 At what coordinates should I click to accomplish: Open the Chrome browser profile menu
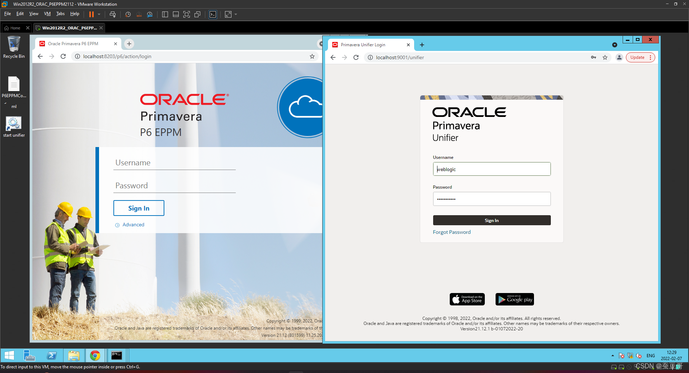[619, 57]
